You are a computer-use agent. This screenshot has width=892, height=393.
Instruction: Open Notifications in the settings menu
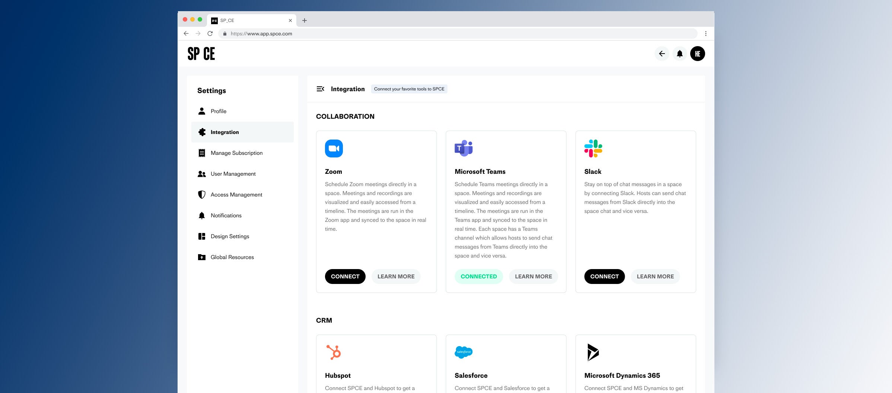tap(242, 215)
